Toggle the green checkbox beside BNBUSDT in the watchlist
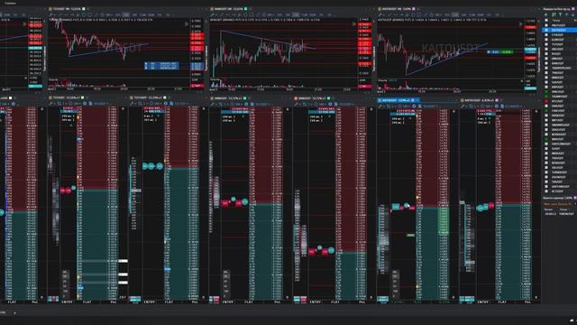The width and height of the screenshot is (577, 325). coord(546,139)
